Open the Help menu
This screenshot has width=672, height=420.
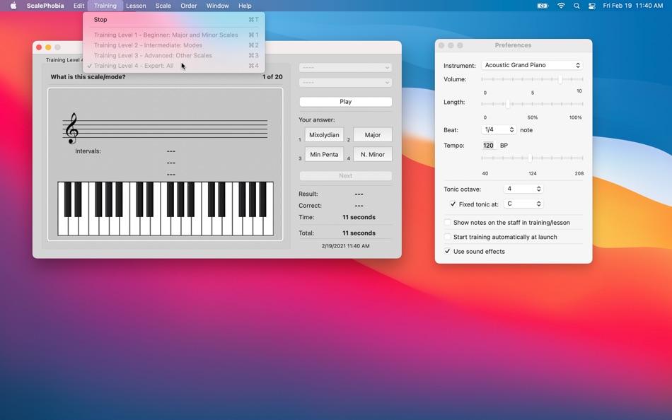[x=245, y=6]
